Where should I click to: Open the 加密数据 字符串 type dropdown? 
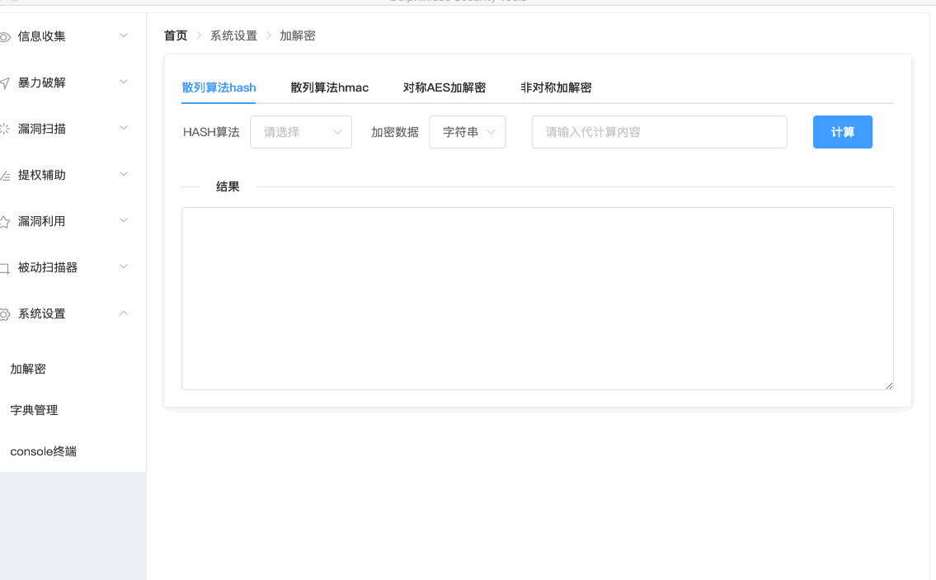467,132
